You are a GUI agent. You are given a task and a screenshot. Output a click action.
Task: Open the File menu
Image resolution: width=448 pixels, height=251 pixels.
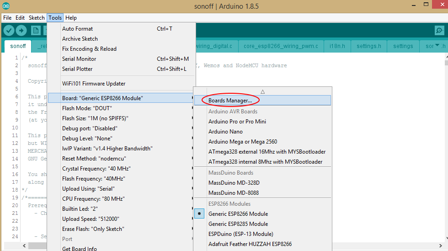7,18
